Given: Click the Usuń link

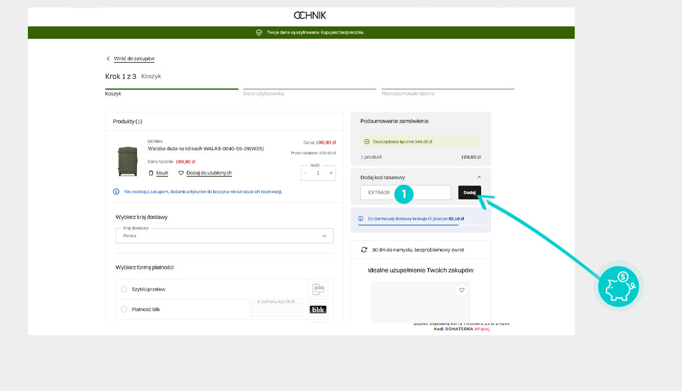Looking at the screenshot, I should 162,173.
